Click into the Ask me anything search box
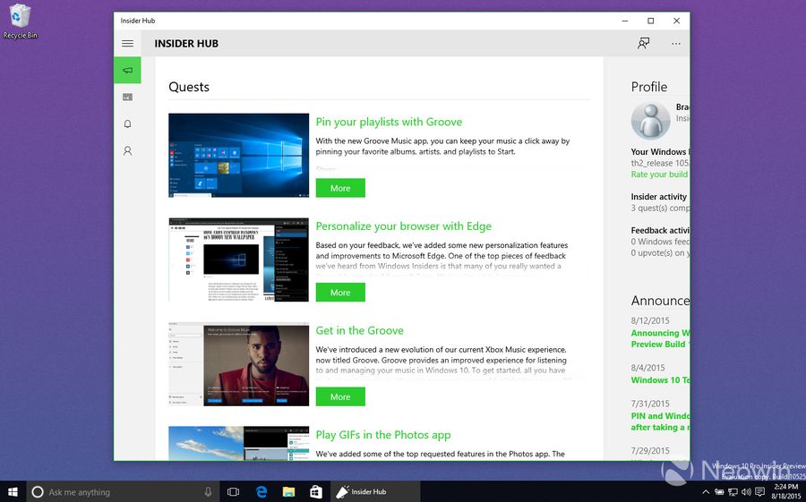Image resolution: width=806 pixels, height=502 pixels. click(123, 492)
